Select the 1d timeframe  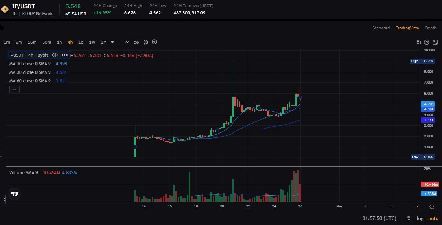(x=81, y=42)
